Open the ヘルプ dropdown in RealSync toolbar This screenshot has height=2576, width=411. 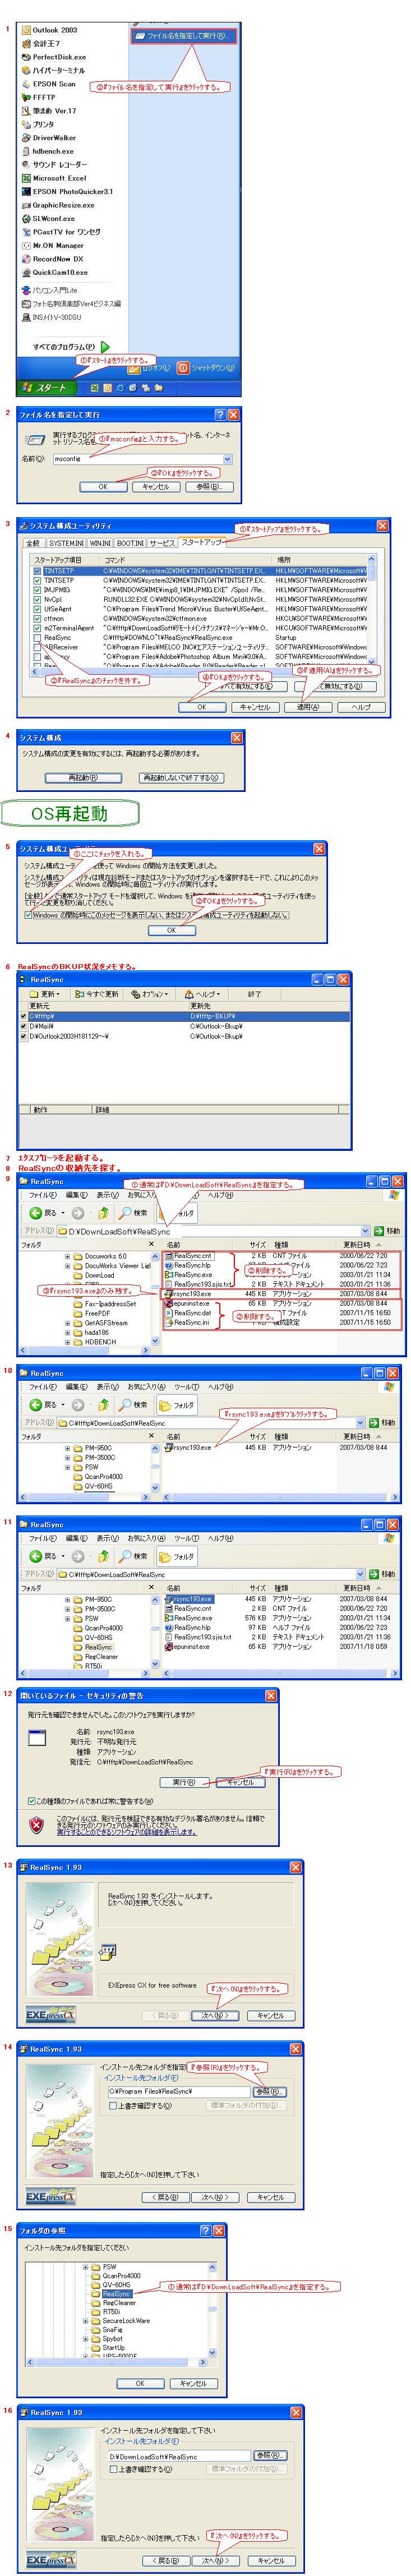coord(202,994)
